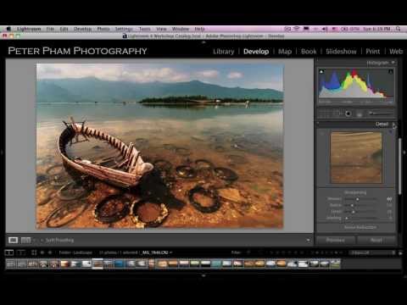Open Spotlight search magnifier icon
The width and height of the screenshot is (407, 305).
pyautogui.click(x=398, y=29)
